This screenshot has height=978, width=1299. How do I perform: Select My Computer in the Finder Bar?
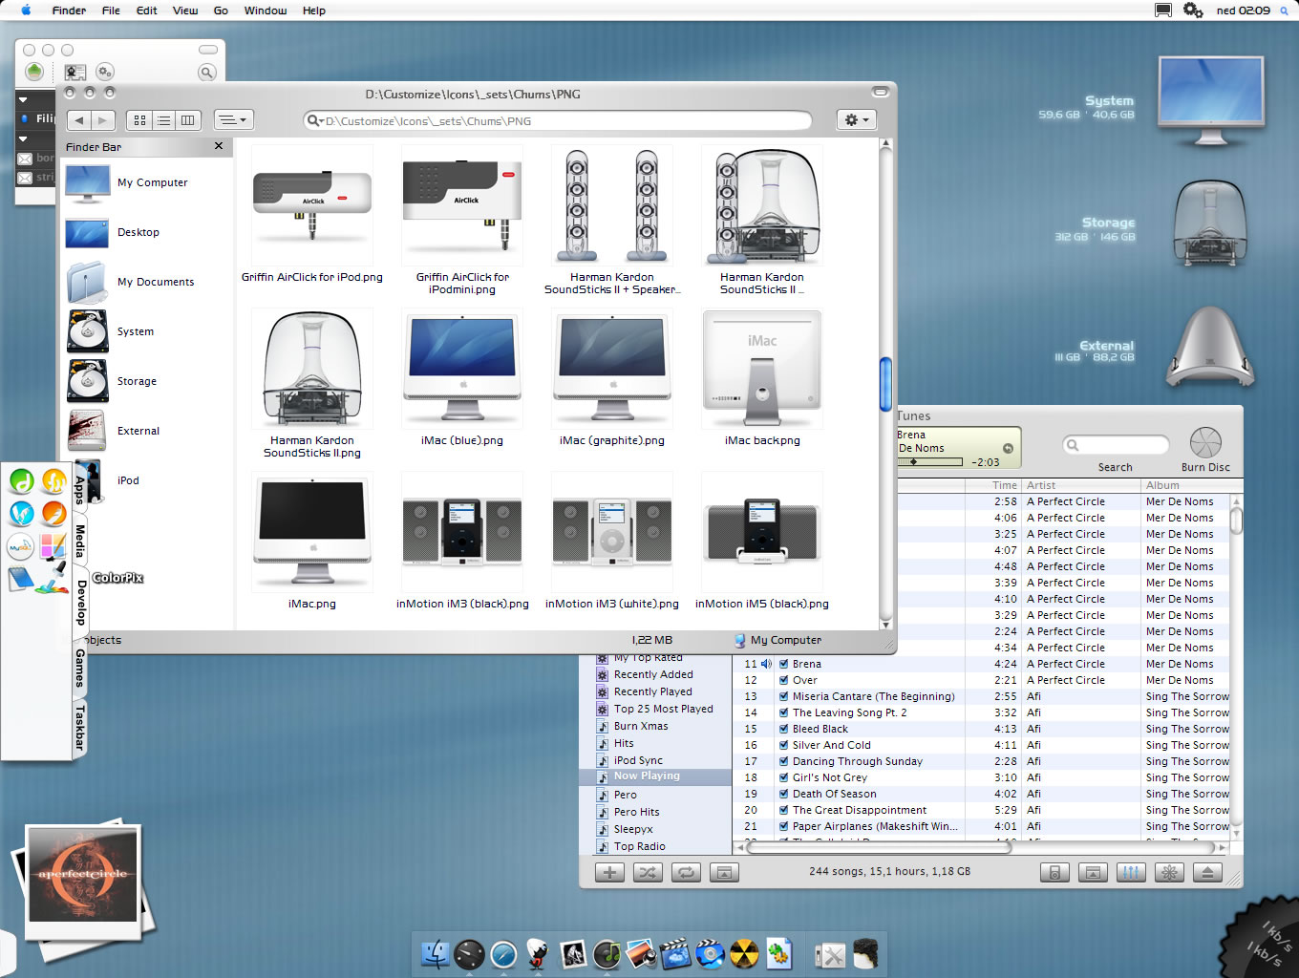[x=145, y=182]
